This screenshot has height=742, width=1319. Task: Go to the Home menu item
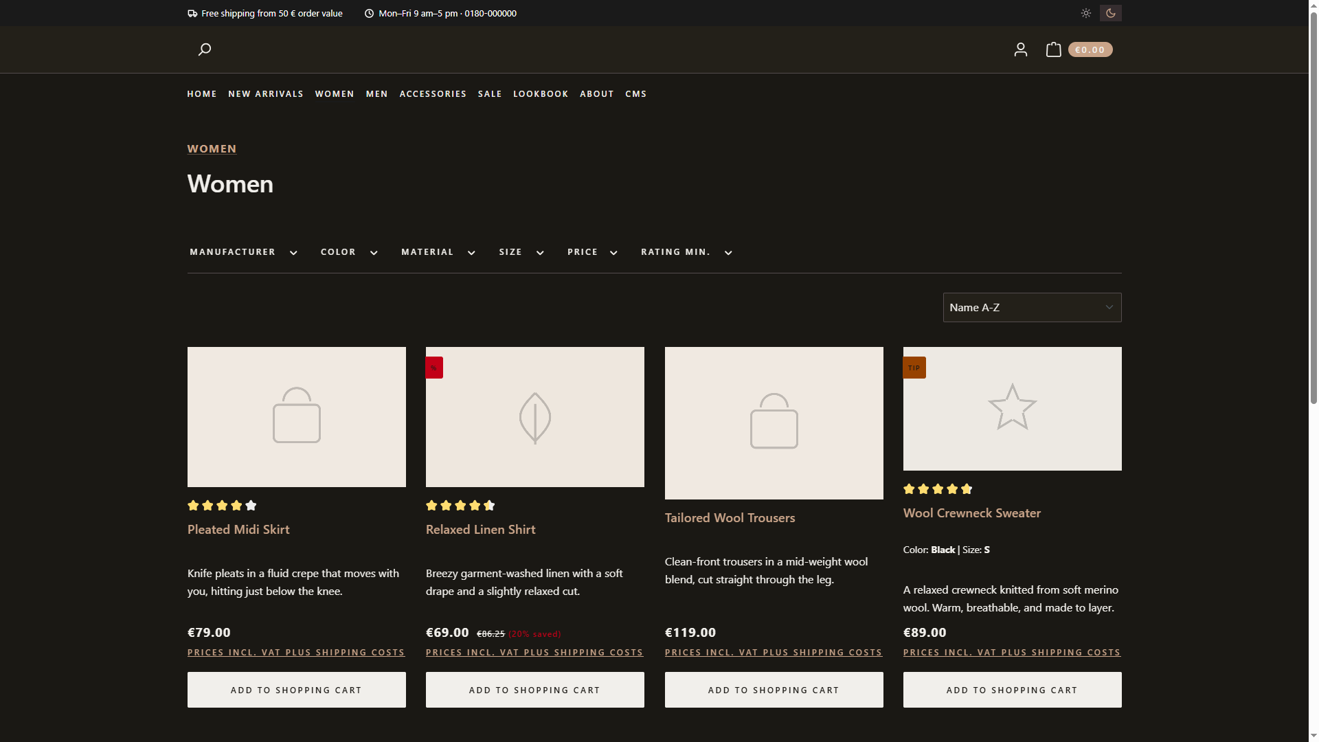pyautogui.click(x=202, y=94)
